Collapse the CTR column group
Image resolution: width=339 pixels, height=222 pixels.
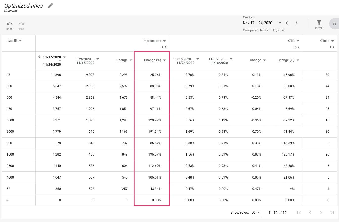tap(297, 47)
